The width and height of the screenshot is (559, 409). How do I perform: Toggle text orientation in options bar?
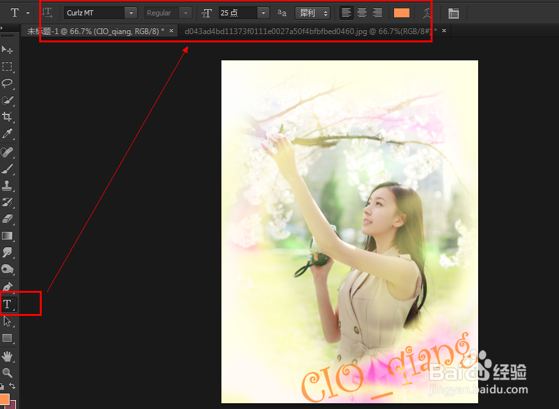click(47, 13)
